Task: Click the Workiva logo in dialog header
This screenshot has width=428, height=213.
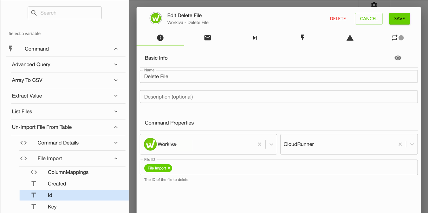Action: (x=156, y=18)
